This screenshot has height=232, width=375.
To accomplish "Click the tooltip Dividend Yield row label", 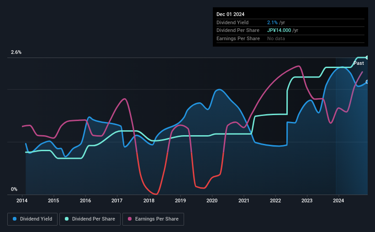I will (x=232, y=22).
